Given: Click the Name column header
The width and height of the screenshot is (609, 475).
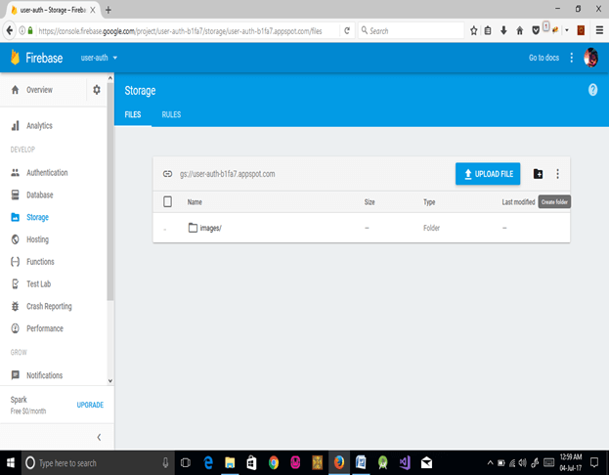Looking at the screenshot, I should [x=195, y=202].
